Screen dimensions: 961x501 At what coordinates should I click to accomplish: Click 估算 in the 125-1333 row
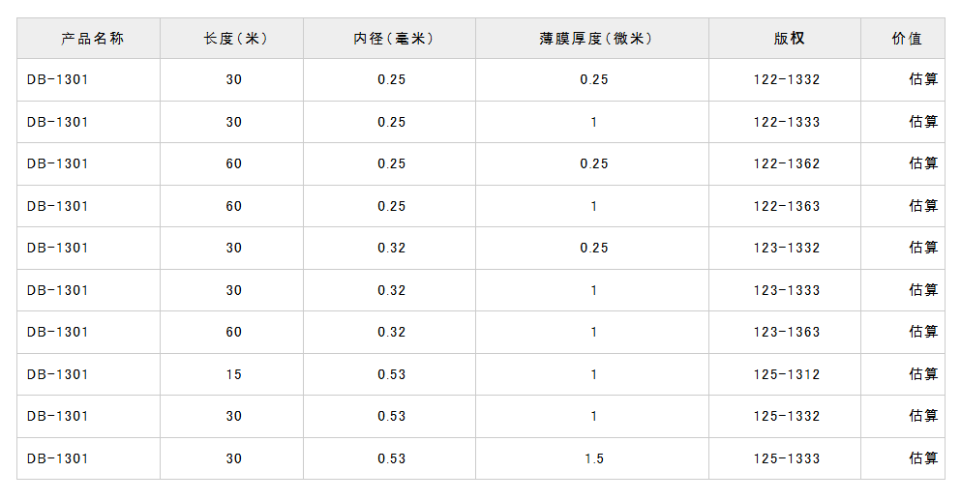(x=923, y=458)
